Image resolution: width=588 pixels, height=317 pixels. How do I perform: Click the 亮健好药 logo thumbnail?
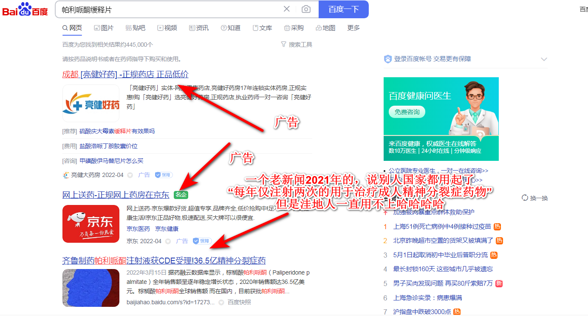coord(91,104)
